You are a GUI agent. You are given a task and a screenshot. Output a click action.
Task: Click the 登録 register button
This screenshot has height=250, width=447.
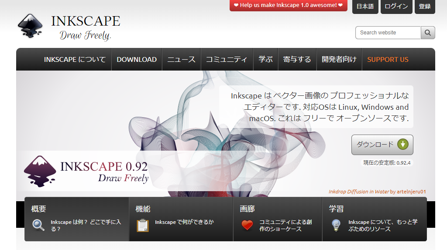point(425,7)
